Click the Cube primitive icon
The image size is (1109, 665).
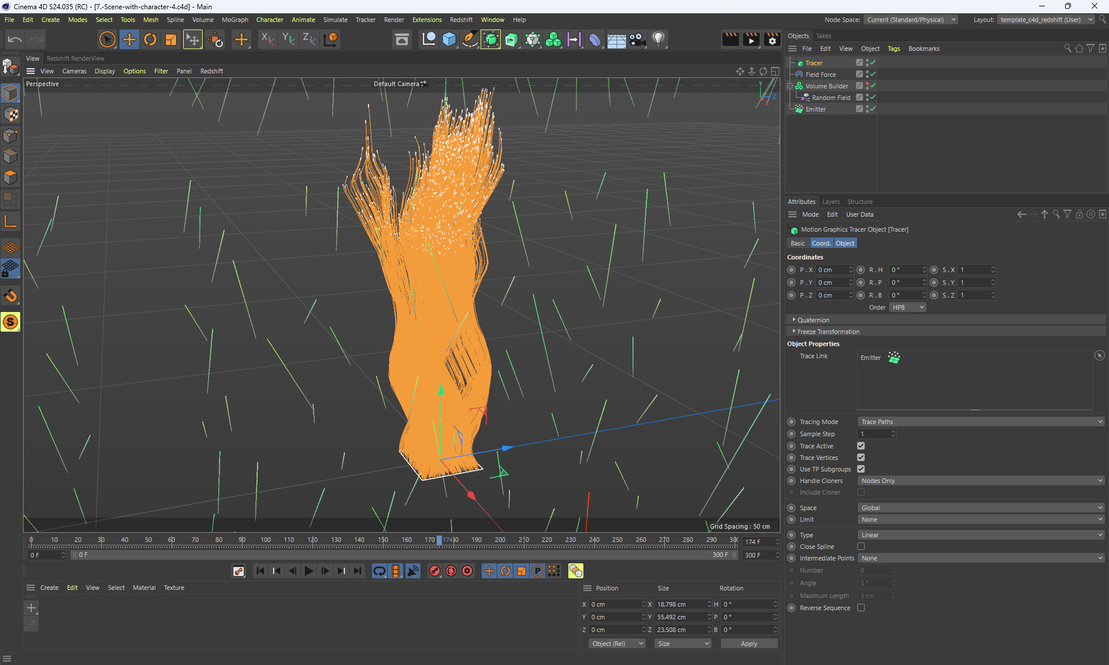coord(449,39)
